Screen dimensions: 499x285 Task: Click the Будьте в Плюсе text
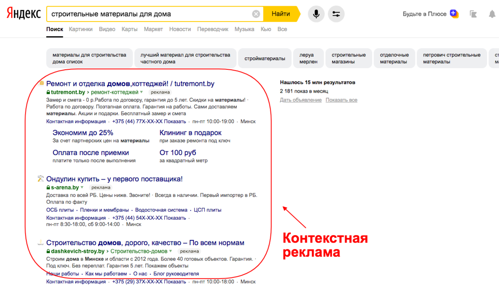click(x=425, y=14)
